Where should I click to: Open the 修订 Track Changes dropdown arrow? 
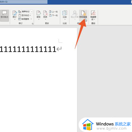pyautogui.click(x=15, y=19)
